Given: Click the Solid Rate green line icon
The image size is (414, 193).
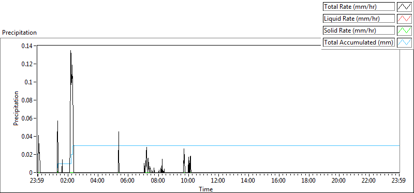Looking at the screenshot, I should pos(404,31).
